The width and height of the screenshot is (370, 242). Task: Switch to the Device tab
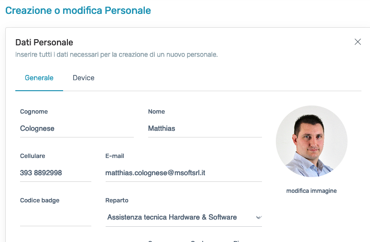tap(84, 78)
